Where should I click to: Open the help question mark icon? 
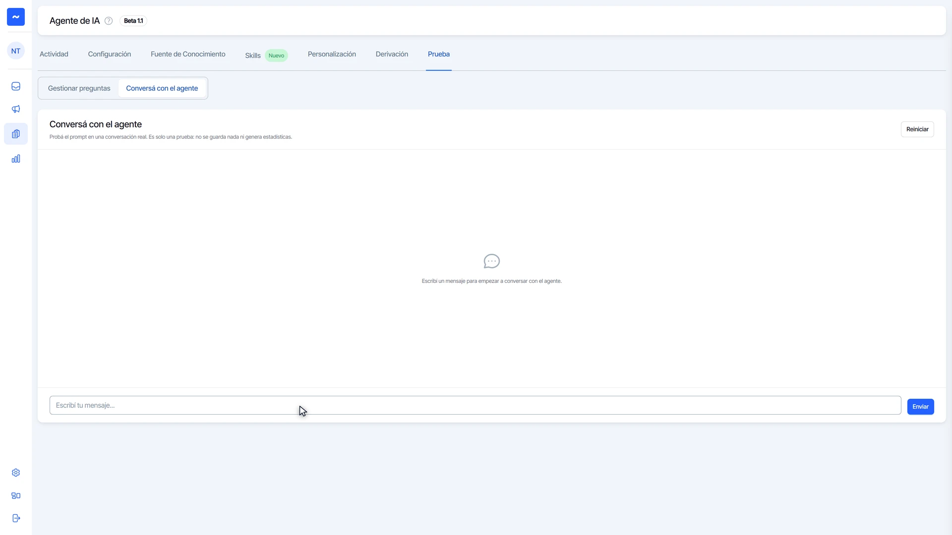109,21
